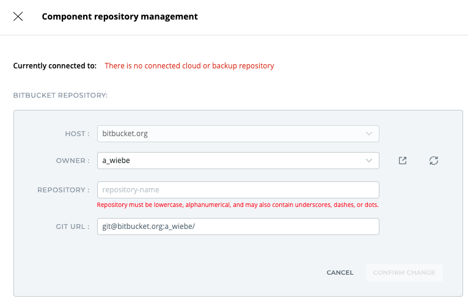Screen dimensions: 468x301
Task: Select the a_wiebe owner field
Action: (232, 161)
